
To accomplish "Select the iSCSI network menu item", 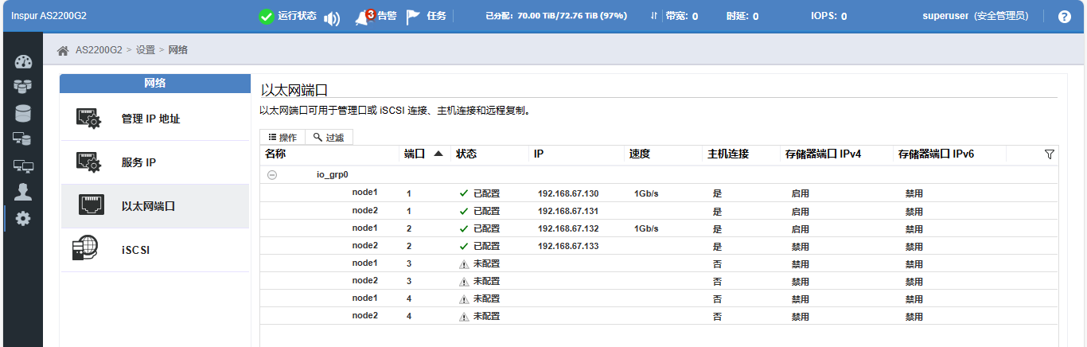I will coord(135,250).
